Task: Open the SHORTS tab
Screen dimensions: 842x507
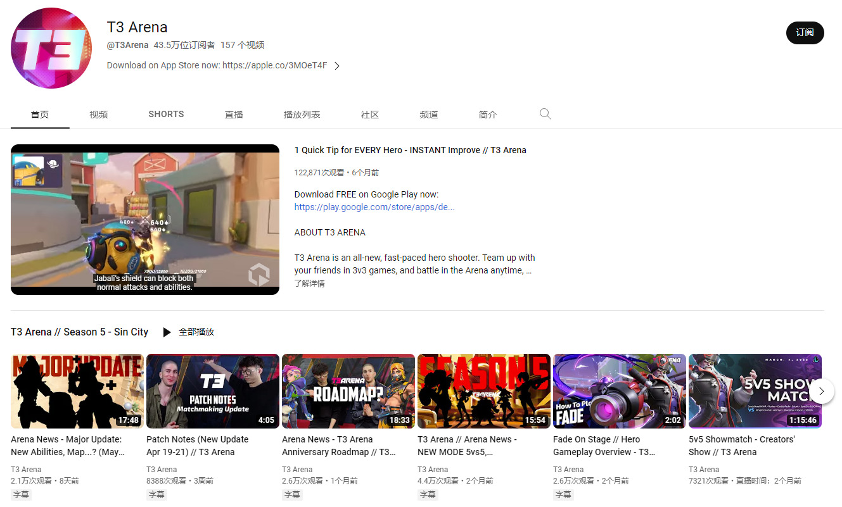Action: tap(166, 115)
